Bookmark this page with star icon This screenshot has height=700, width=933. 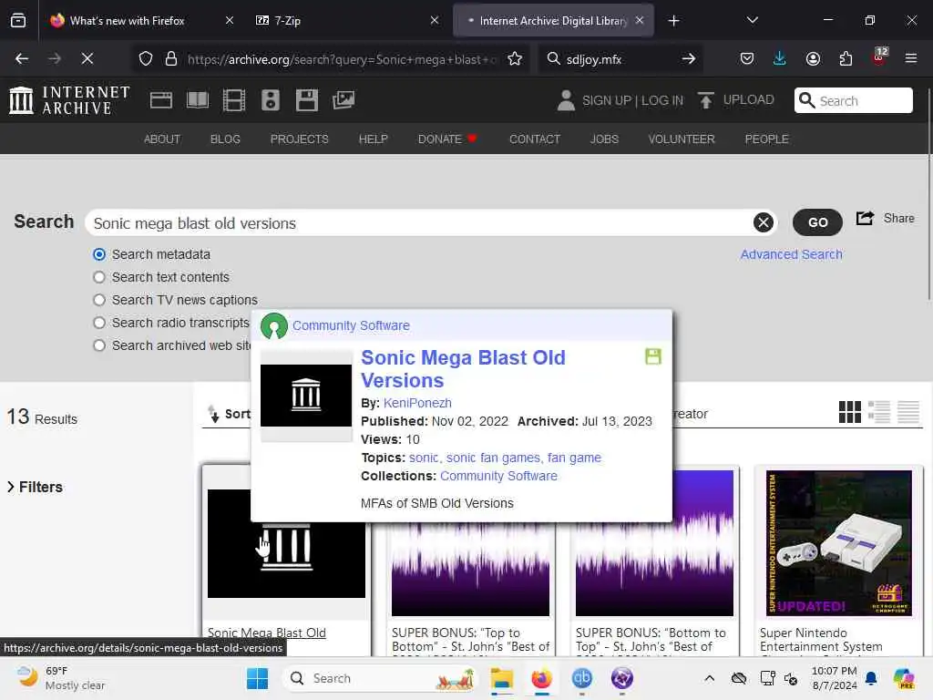pyautogui.click(x=515, y=59)
